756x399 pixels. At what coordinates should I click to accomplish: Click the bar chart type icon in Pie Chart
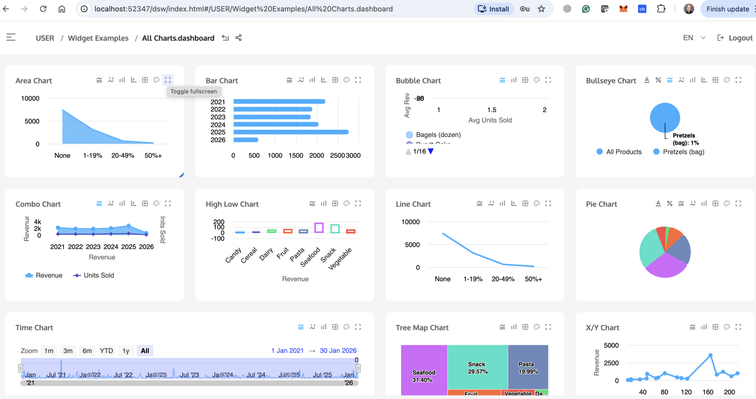704,204
